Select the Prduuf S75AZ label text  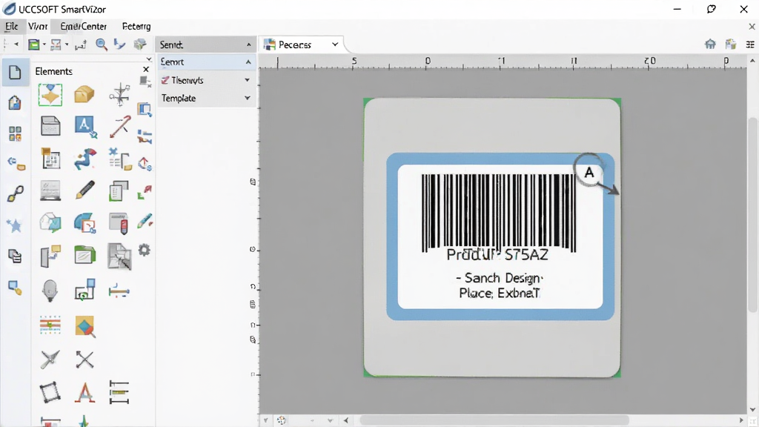tap(497, 255)
